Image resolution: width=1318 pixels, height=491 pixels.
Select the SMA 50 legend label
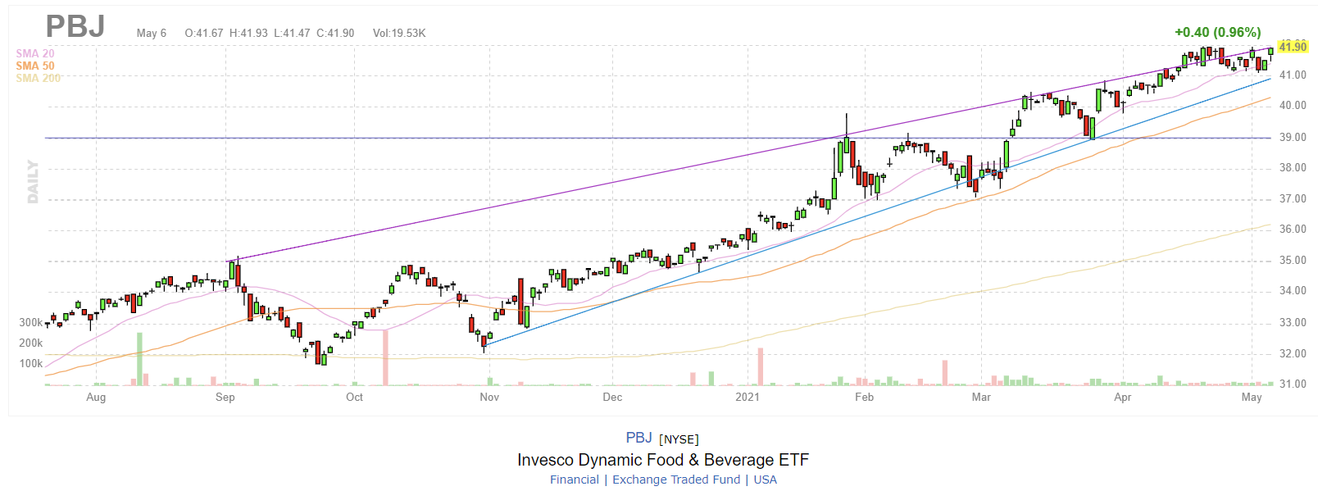point(35,66)
